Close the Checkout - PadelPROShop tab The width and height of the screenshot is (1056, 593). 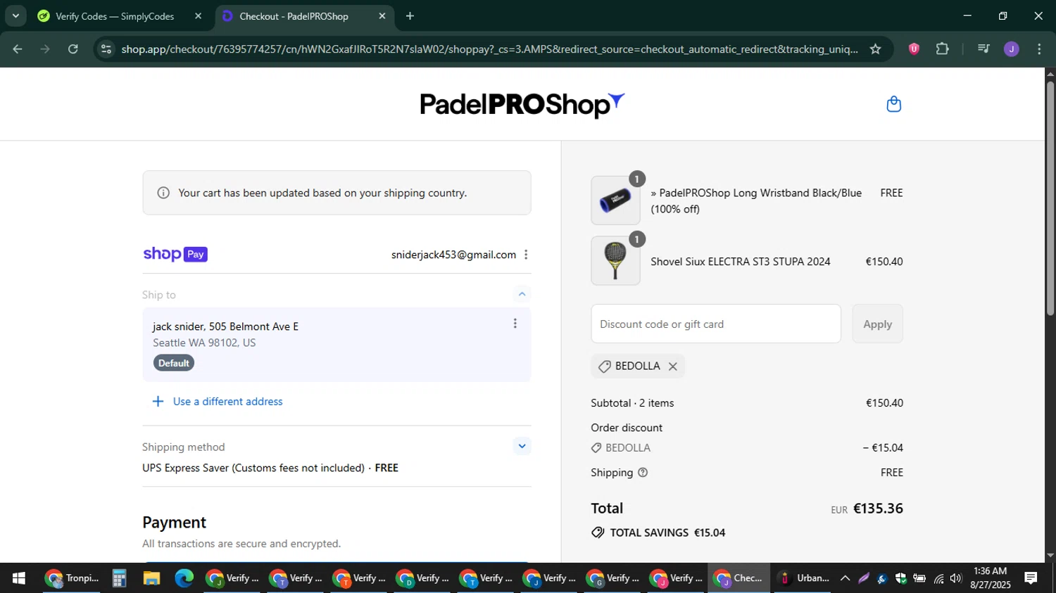point(382,16)
